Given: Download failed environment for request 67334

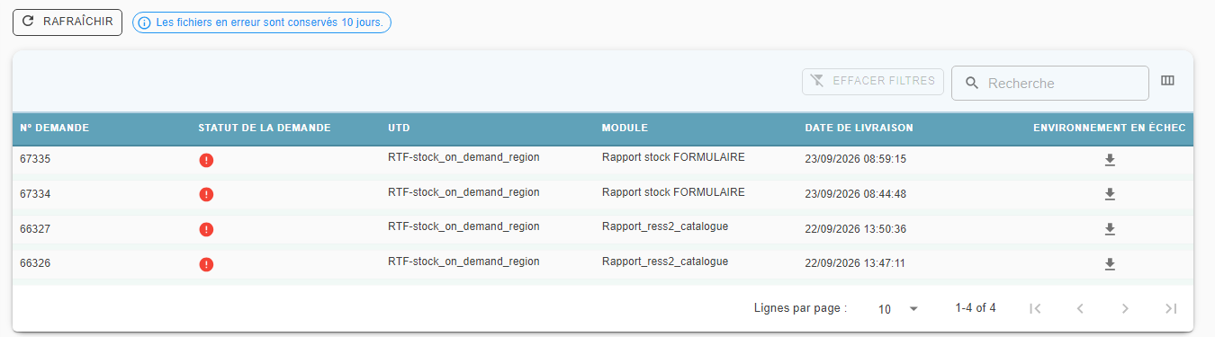Looking at the screenshot, I should pos(1110,194).
